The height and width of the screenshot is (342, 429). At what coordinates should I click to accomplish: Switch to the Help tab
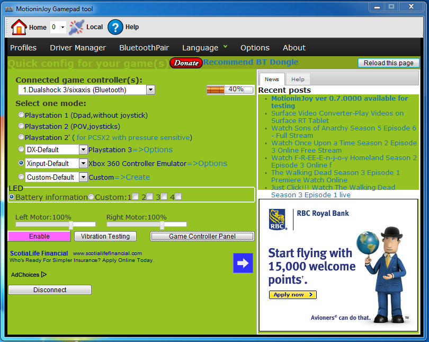pyautogui.click(x=298, y=79)
